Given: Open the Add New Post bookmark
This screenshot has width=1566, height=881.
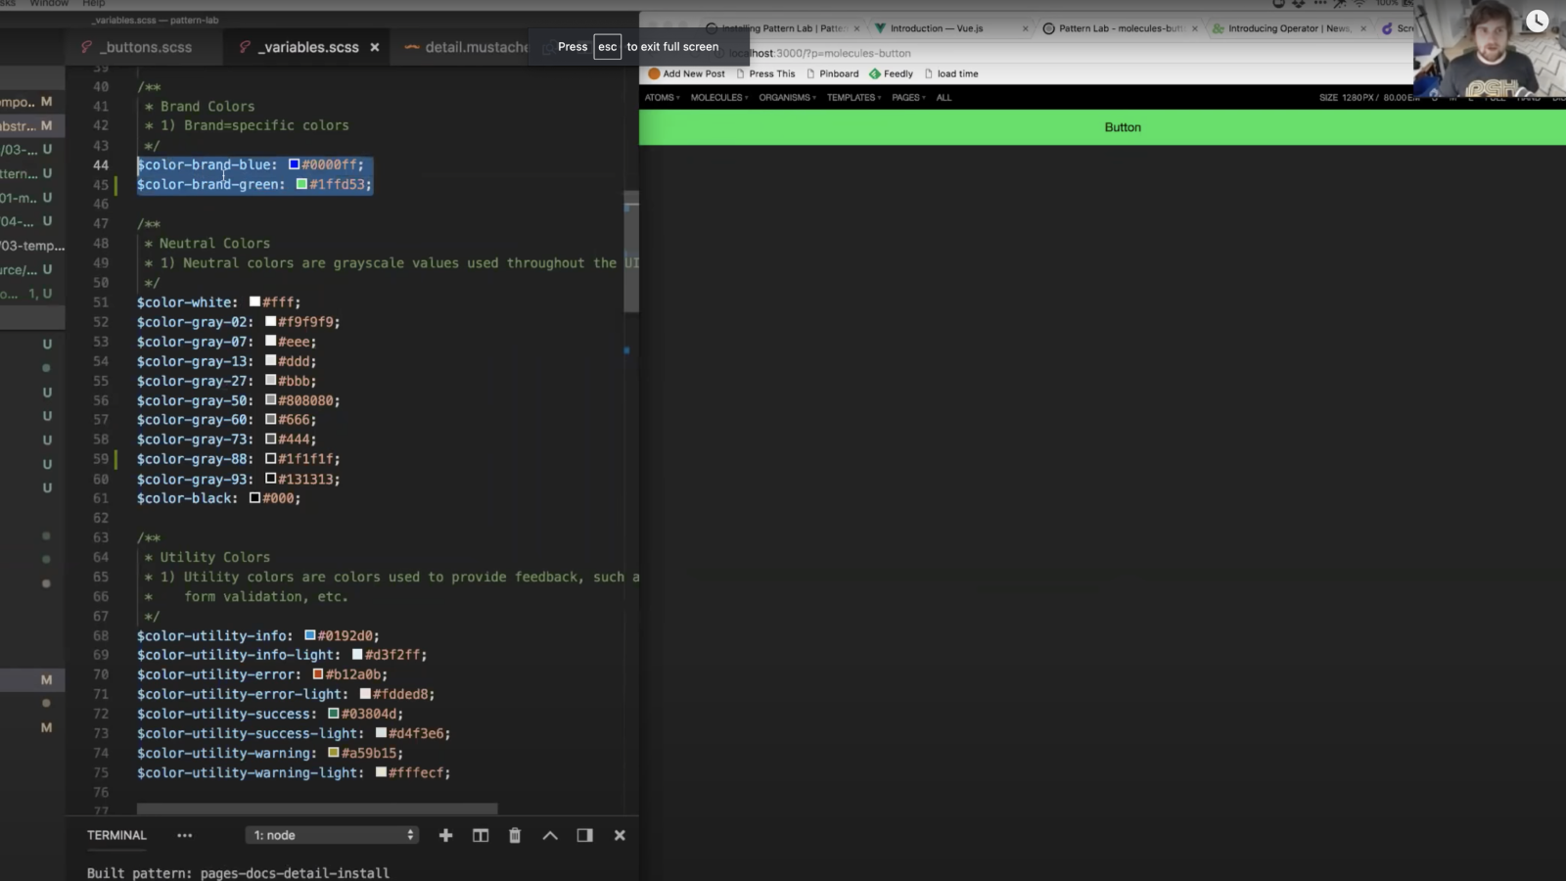Looking at the screenshot, I should (x=686, y=73).
